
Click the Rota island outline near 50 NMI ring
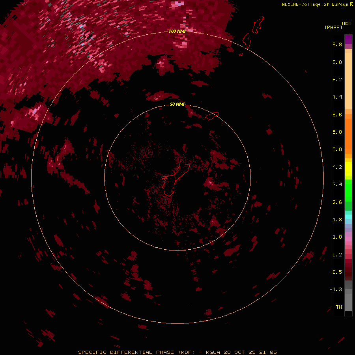pos(211,116)
